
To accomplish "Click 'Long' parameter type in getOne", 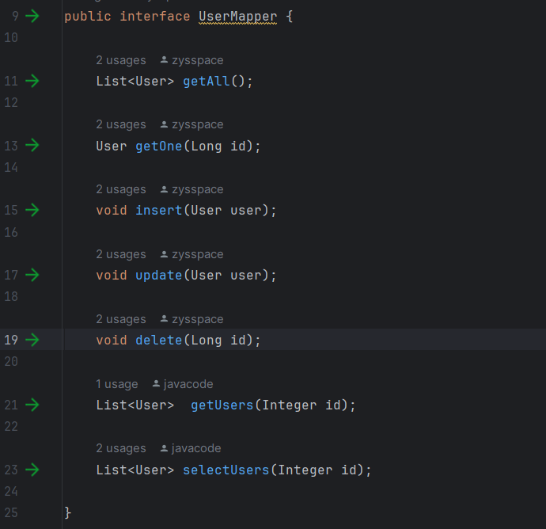I will tap(207, 147).
